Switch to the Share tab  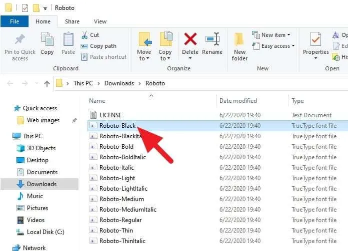pyautogui.click(x=72, y=21)
